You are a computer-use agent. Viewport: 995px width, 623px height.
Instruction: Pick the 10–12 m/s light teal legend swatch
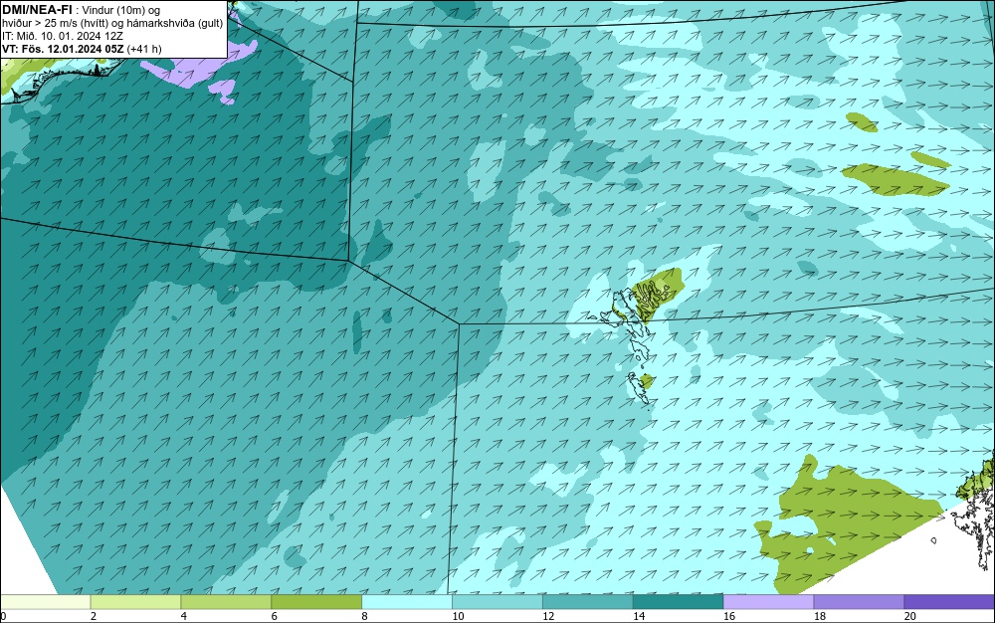tap(497, 601)
